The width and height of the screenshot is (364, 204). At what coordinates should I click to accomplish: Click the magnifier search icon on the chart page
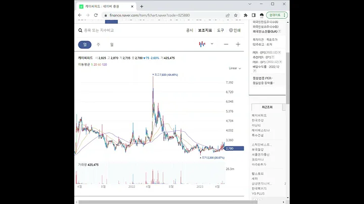(x=80, y=30)
